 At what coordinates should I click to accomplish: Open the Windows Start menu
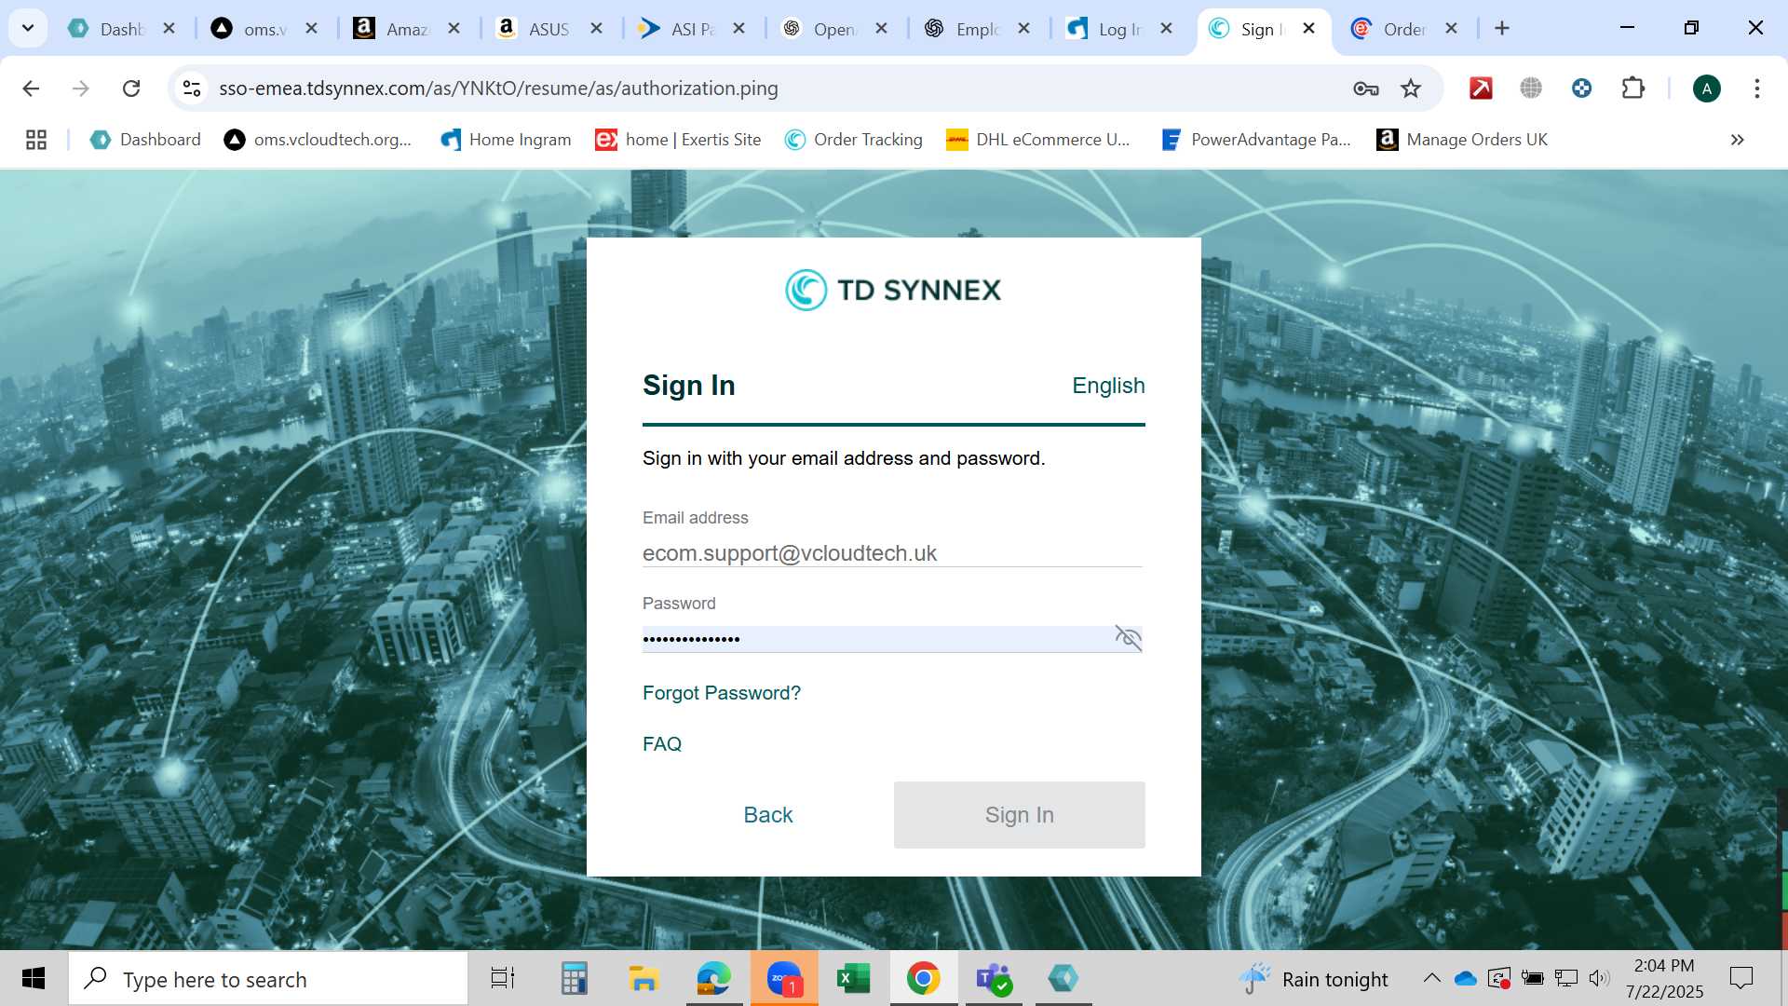(x=34, y=979)
